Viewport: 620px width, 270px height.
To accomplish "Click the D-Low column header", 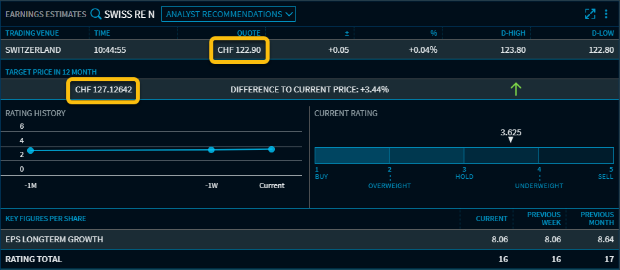I will click(x=603, y=33).
